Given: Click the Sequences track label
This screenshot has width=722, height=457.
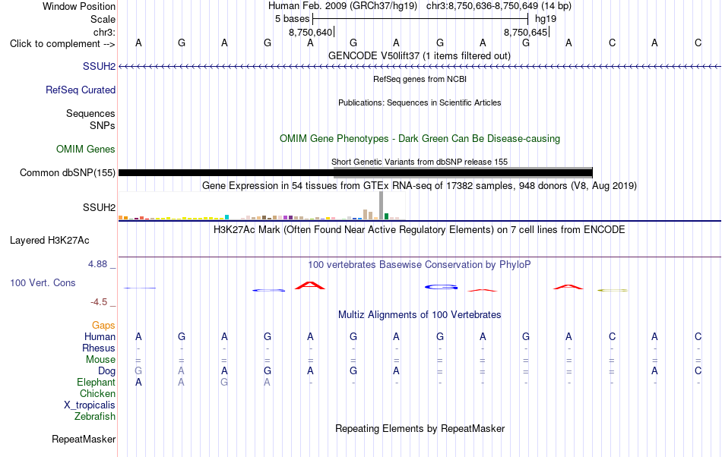Looking at the screenshot, I should (x=90, y=113).
